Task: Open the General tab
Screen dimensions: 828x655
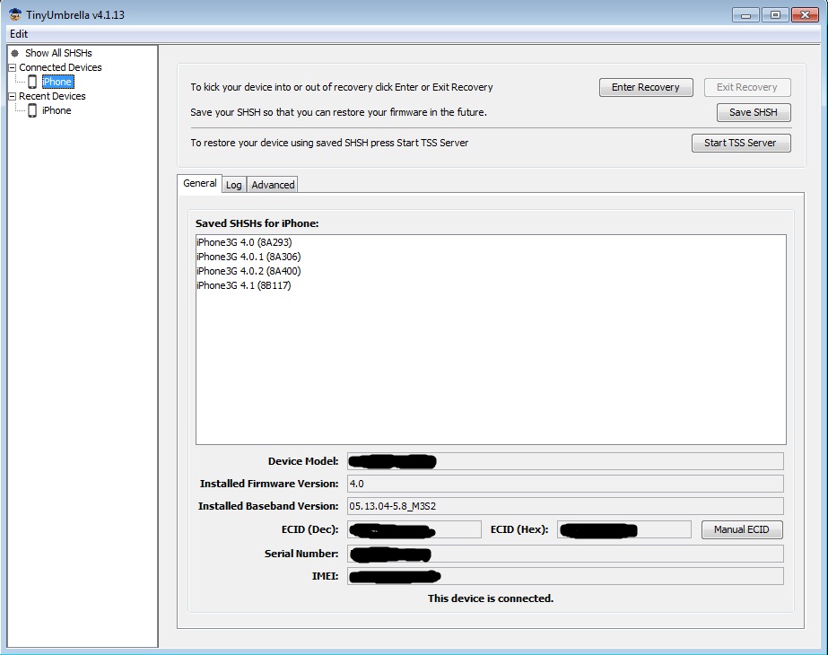Action: click(x=200, y=183)
